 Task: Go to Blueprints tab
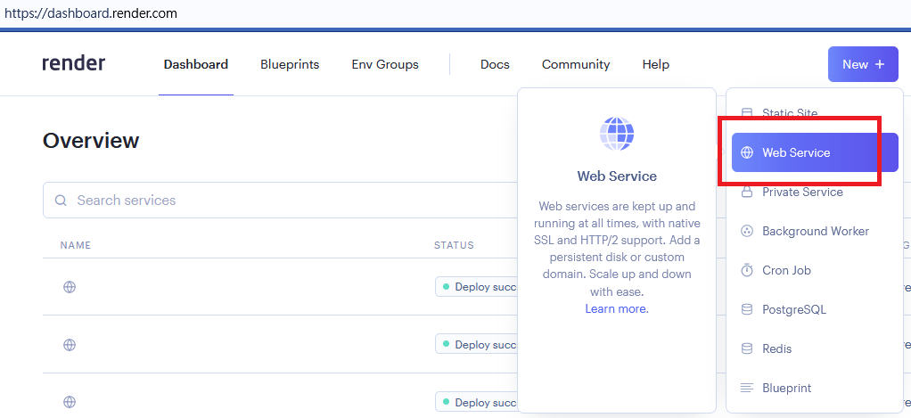click(x=290, y=64)
